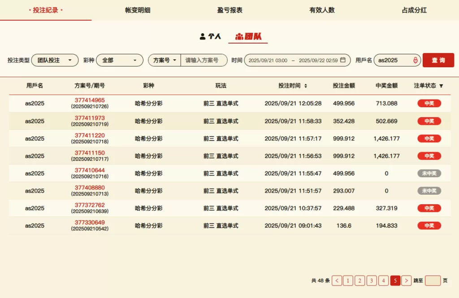Select the 团队 view with group icon
The width and height of the screenshot is (459, 298).
click(248, 36)
